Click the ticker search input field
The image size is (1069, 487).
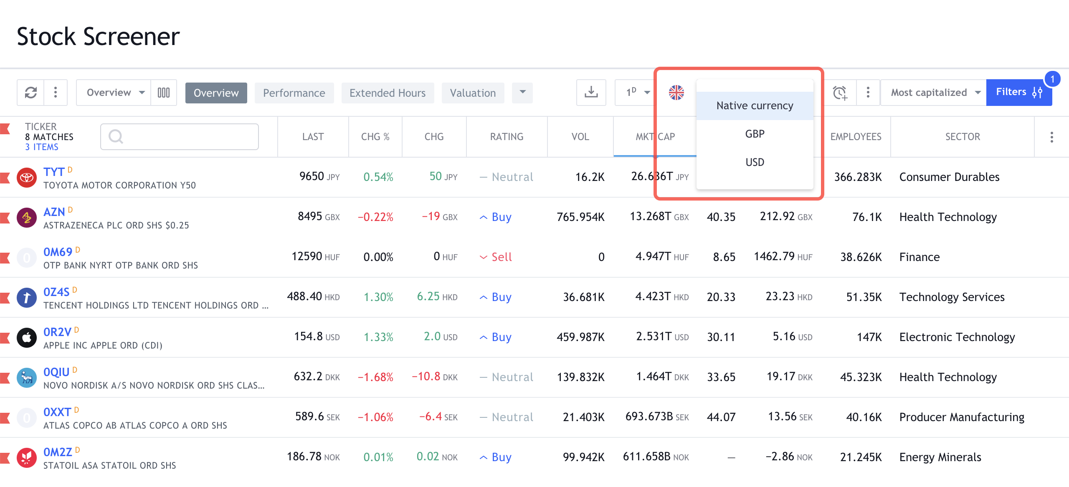(x=180, y=137)
